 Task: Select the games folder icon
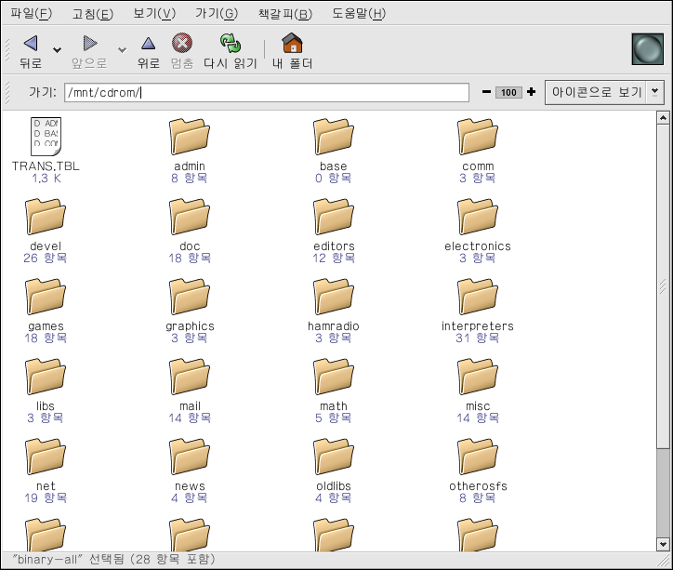[46, 298]
